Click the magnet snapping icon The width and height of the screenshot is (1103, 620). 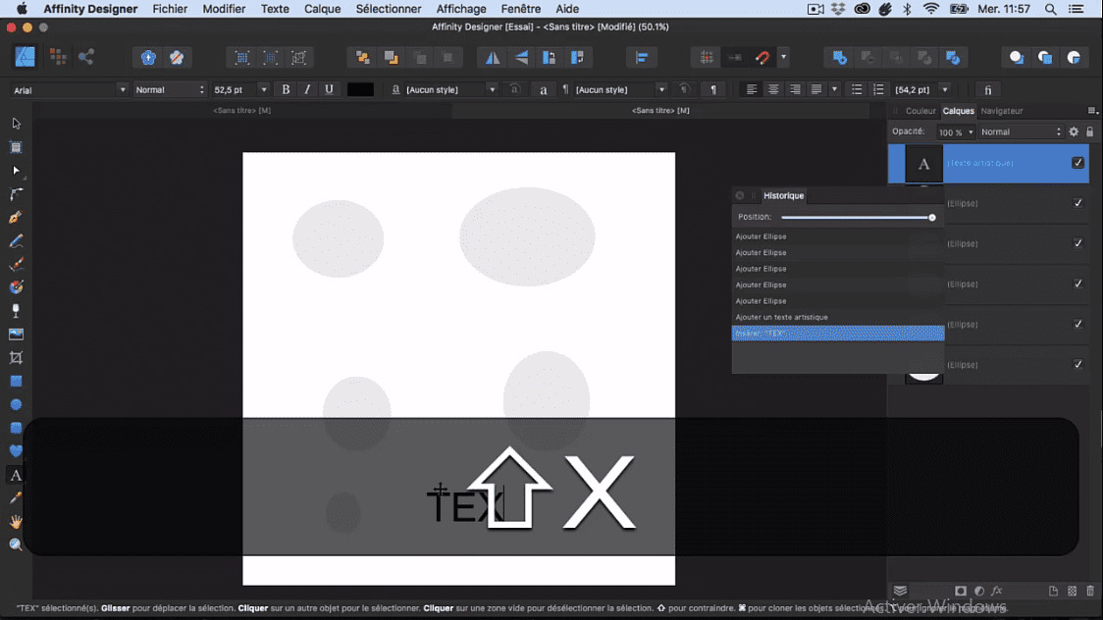coord(762,58)
